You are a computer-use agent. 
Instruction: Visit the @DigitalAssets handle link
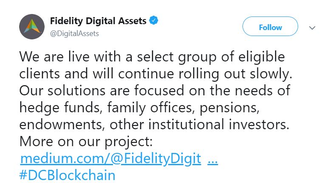tap(75, 33)
